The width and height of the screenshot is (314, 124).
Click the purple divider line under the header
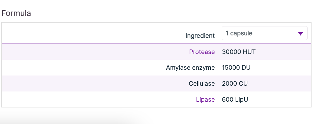110,44
